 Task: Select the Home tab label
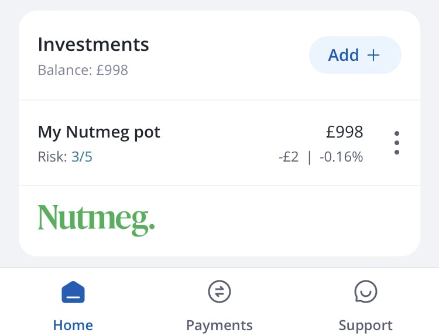73,325
